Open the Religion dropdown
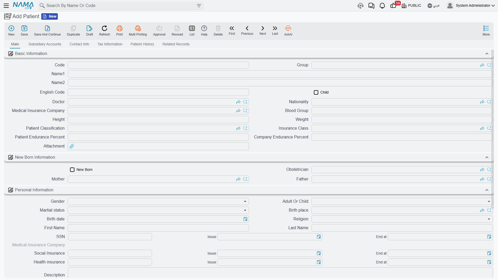Screen dimensions: 498x280 402,219
